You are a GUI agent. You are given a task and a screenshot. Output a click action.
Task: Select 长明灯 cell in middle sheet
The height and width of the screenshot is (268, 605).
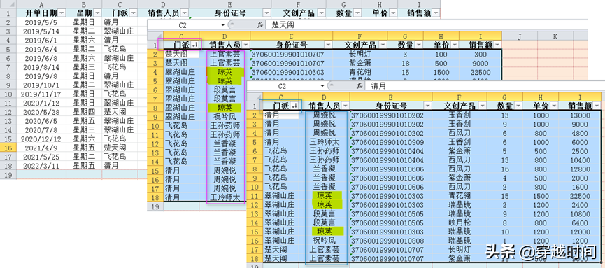pyautogui.click(x=360, y=55)
